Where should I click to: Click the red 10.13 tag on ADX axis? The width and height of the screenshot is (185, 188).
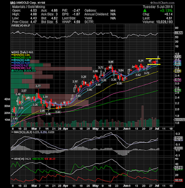click(x=178, y=180)
